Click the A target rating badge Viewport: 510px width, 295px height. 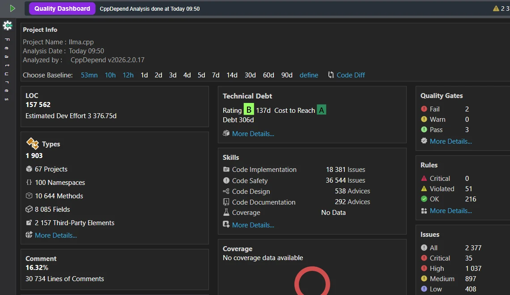coord(321,110)
